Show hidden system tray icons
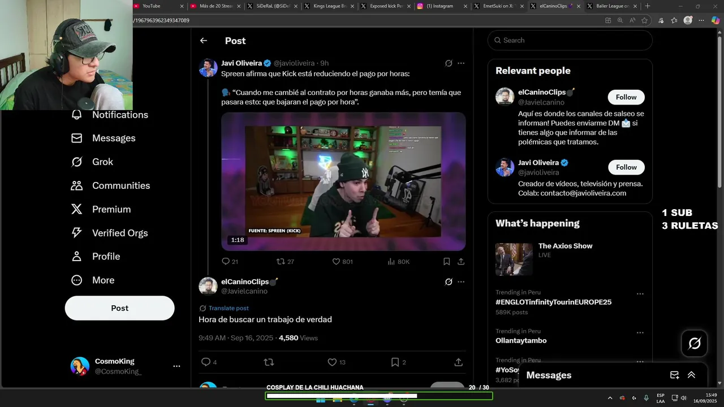Viewport: 724px width, 407px height. [x=610, y=398]
